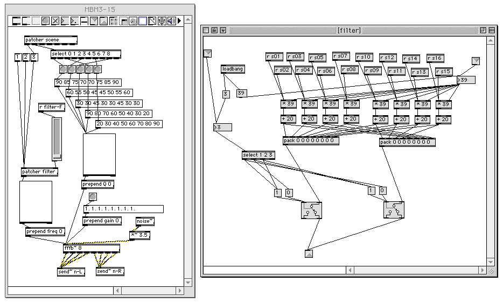This screenshot has height=303, width=503.
Task: Select the send~ n-R object
Action: click(x=110, y=272)
